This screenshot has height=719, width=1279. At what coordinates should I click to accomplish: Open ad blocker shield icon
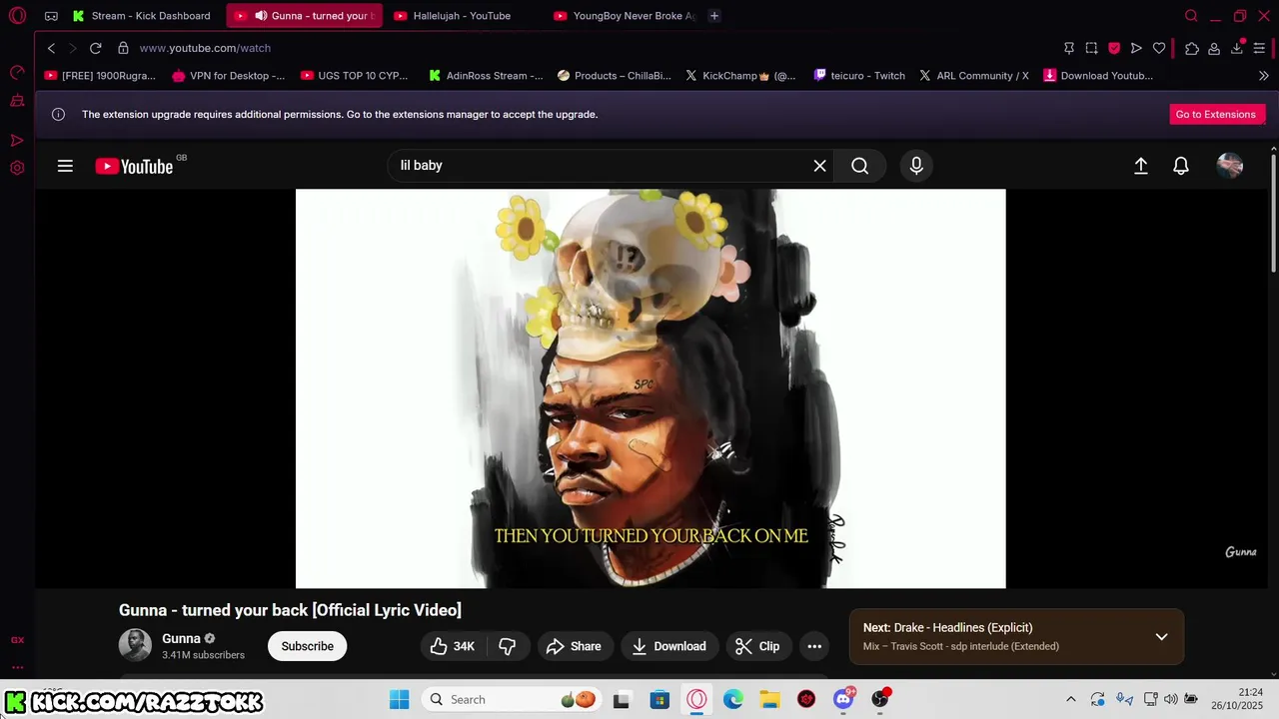1114,48
